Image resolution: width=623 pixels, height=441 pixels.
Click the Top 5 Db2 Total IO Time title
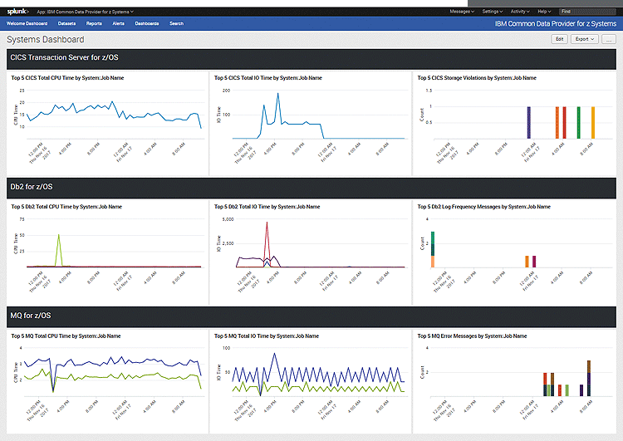point(267,207)
